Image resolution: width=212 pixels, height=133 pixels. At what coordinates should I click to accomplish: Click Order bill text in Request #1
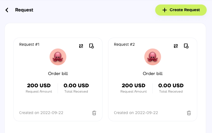pos(58,74)
